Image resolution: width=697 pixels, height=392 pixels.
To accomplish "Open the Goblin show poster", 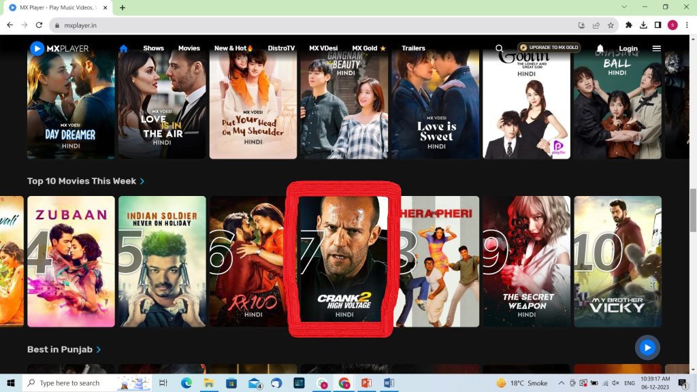I will click(x=527, y=104).
